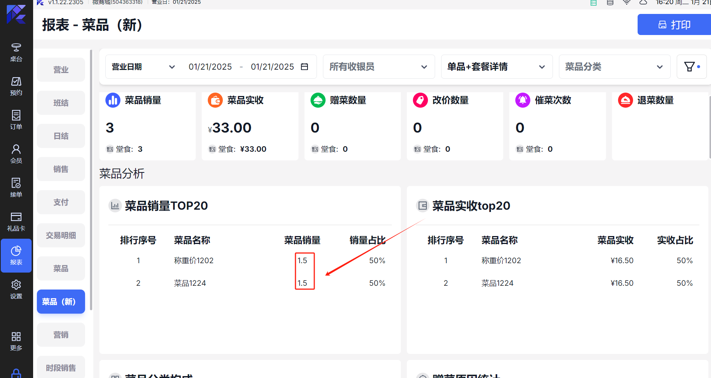Open the 单品+套餐详情 dropdown

[497, 67]
